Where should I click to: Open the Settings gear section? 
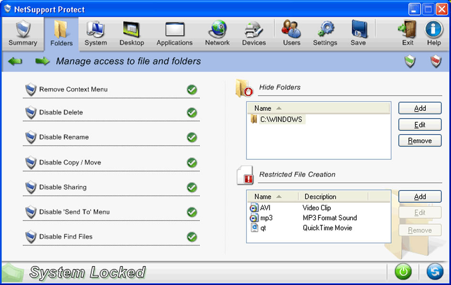pos(325,34)
